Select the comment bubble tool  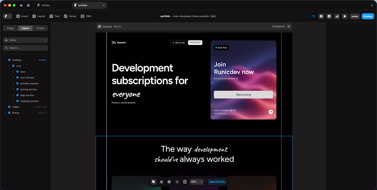[169, 182]
